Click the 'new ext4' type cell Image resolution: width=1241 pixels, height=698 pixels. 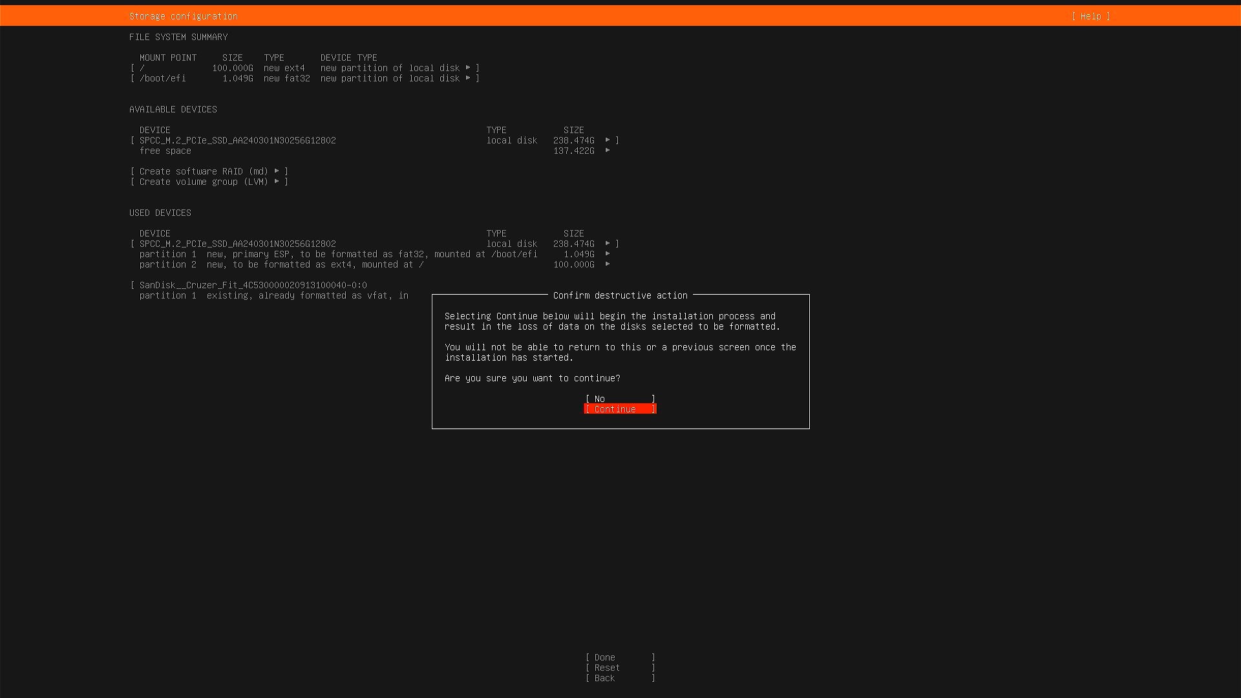[x=284, y=68]
